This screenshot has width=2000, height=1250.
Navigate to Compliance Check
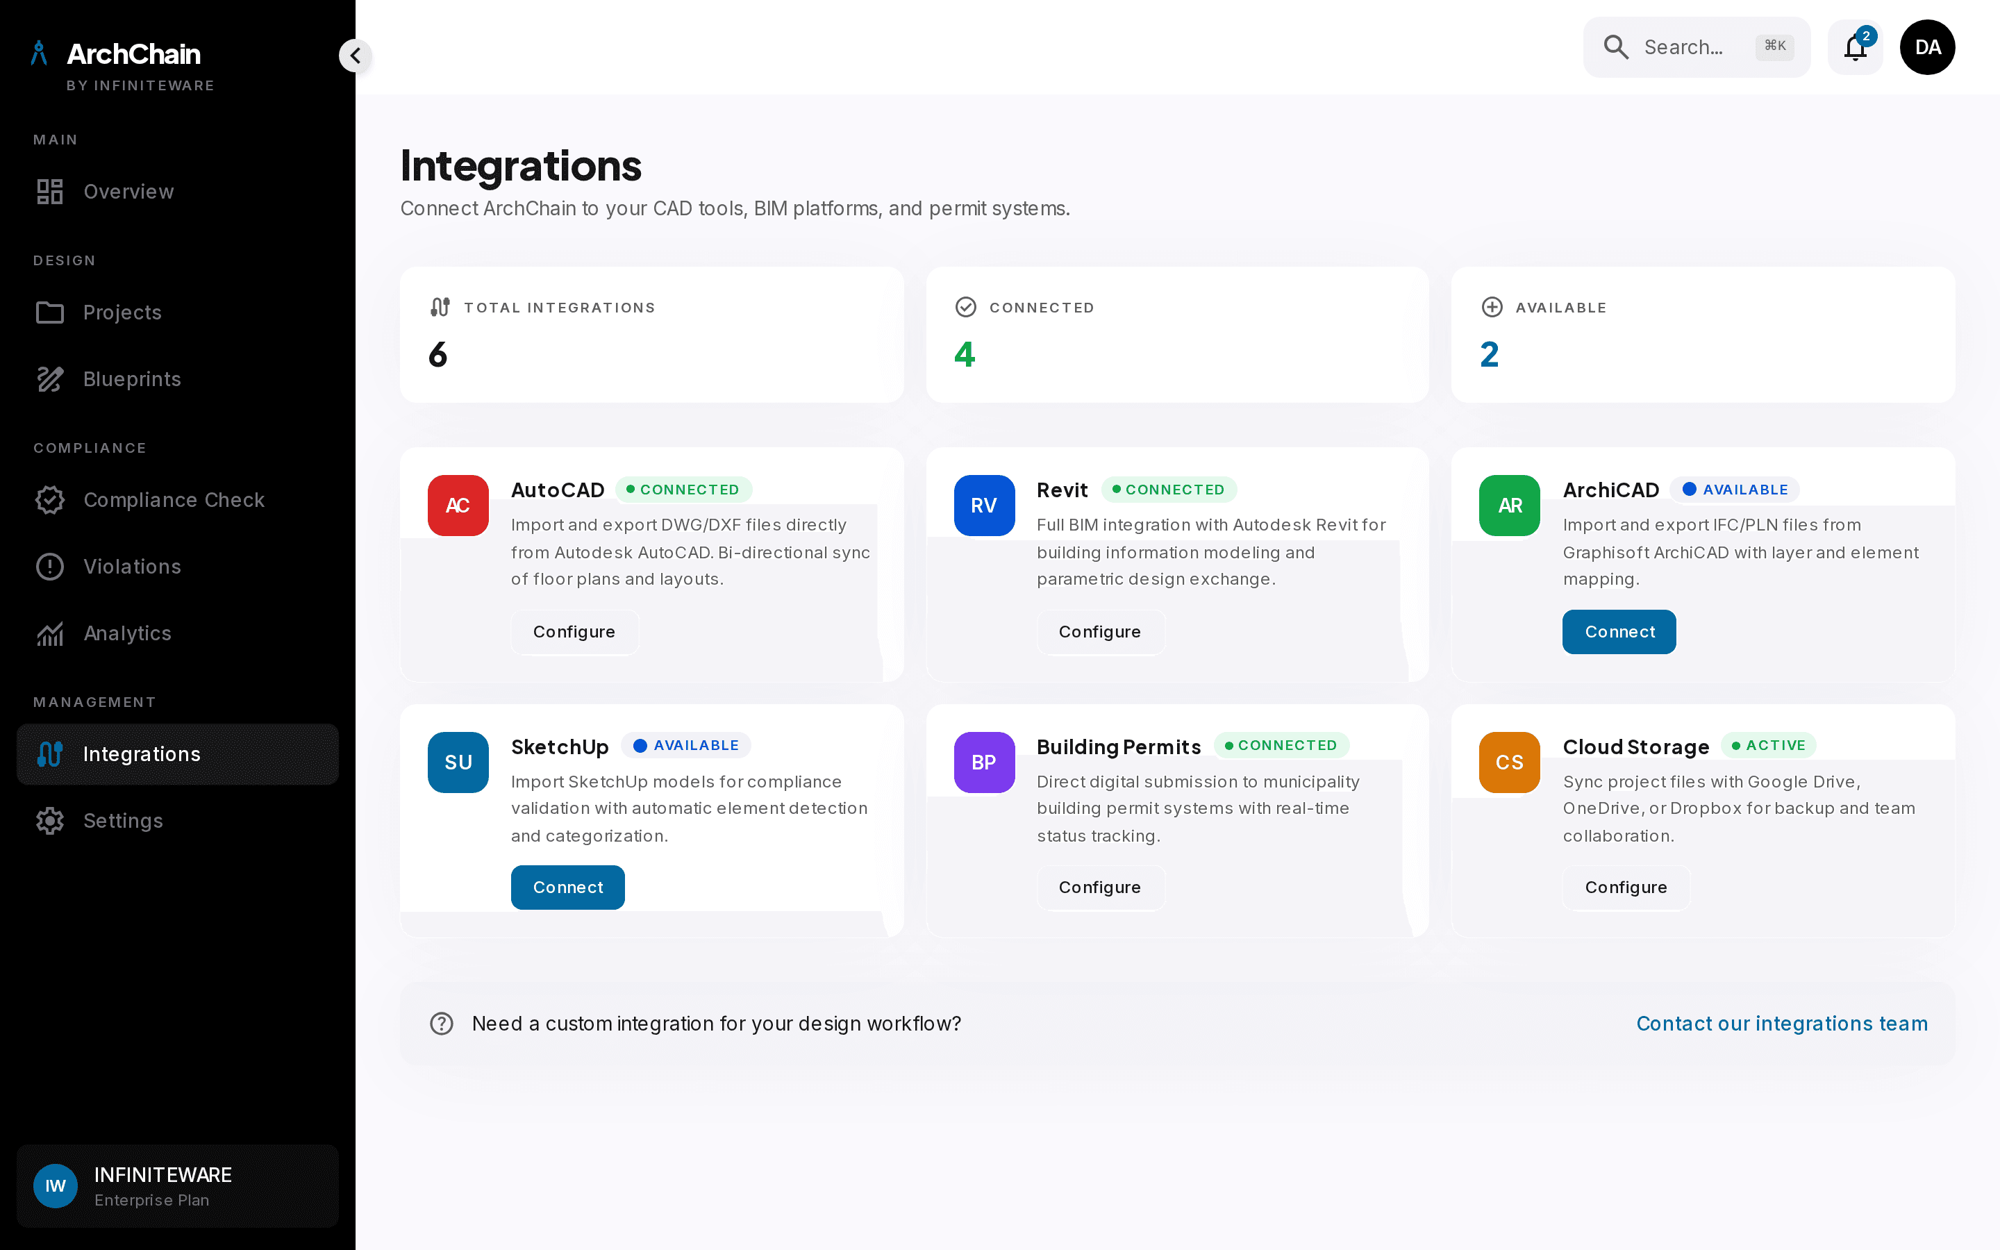click(x=178, y=500)
